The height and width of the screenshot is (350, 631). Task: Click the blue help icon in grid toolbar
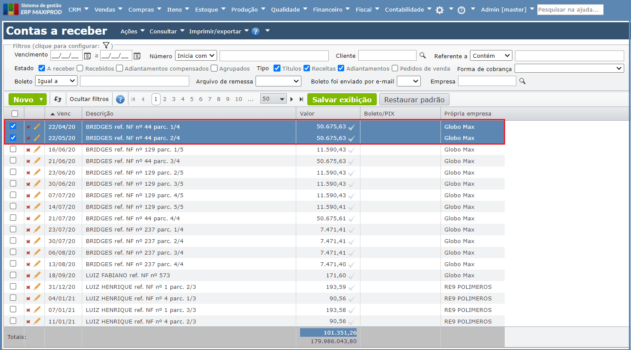pos(120,99)
